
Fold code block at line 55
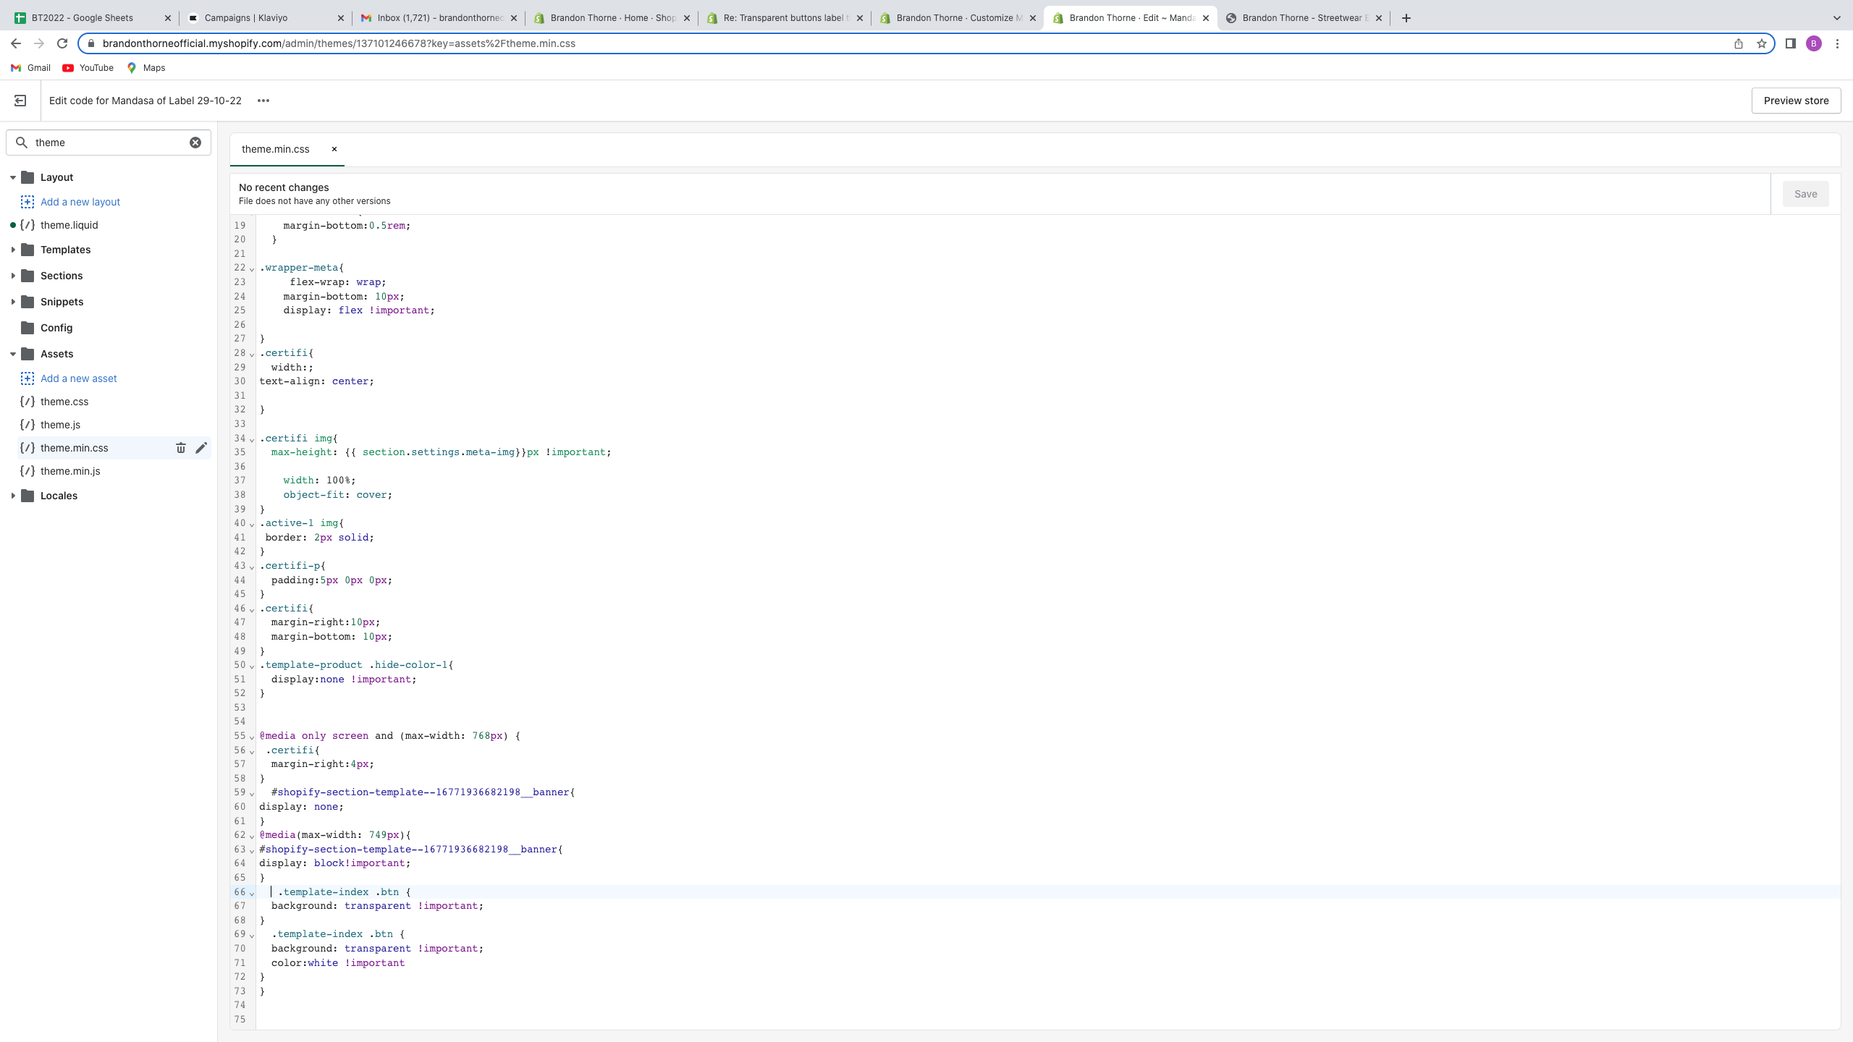(x=252, y=737)
